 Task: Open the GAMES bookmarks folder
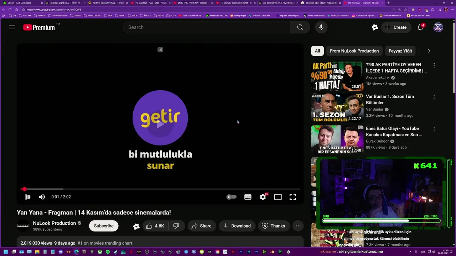click(76, 16)
